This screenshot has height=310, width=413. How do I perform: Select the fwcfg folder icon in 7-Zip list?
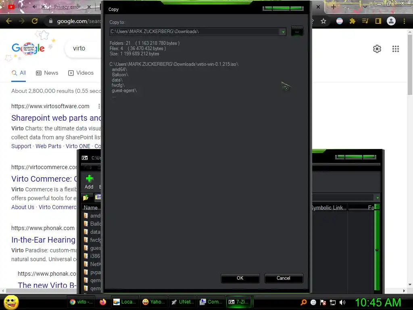click(86, 240)
